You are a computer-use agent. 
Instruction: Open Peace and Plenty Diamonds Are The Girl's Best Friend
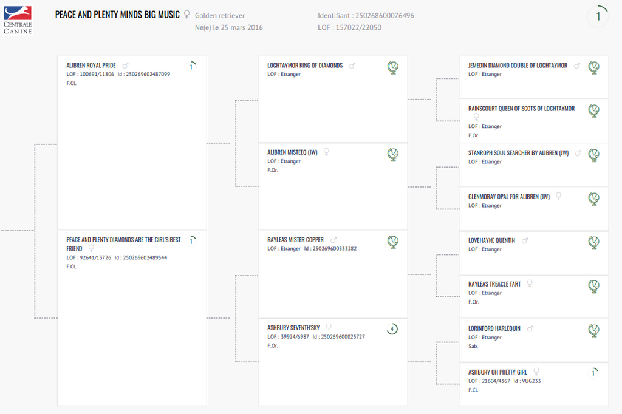pos(123,240)
